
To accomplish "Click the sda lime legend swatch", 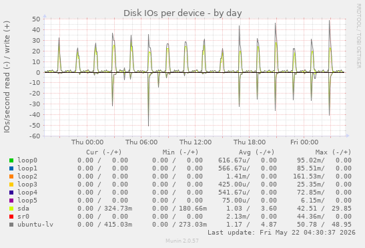I will tap(11, 209).
